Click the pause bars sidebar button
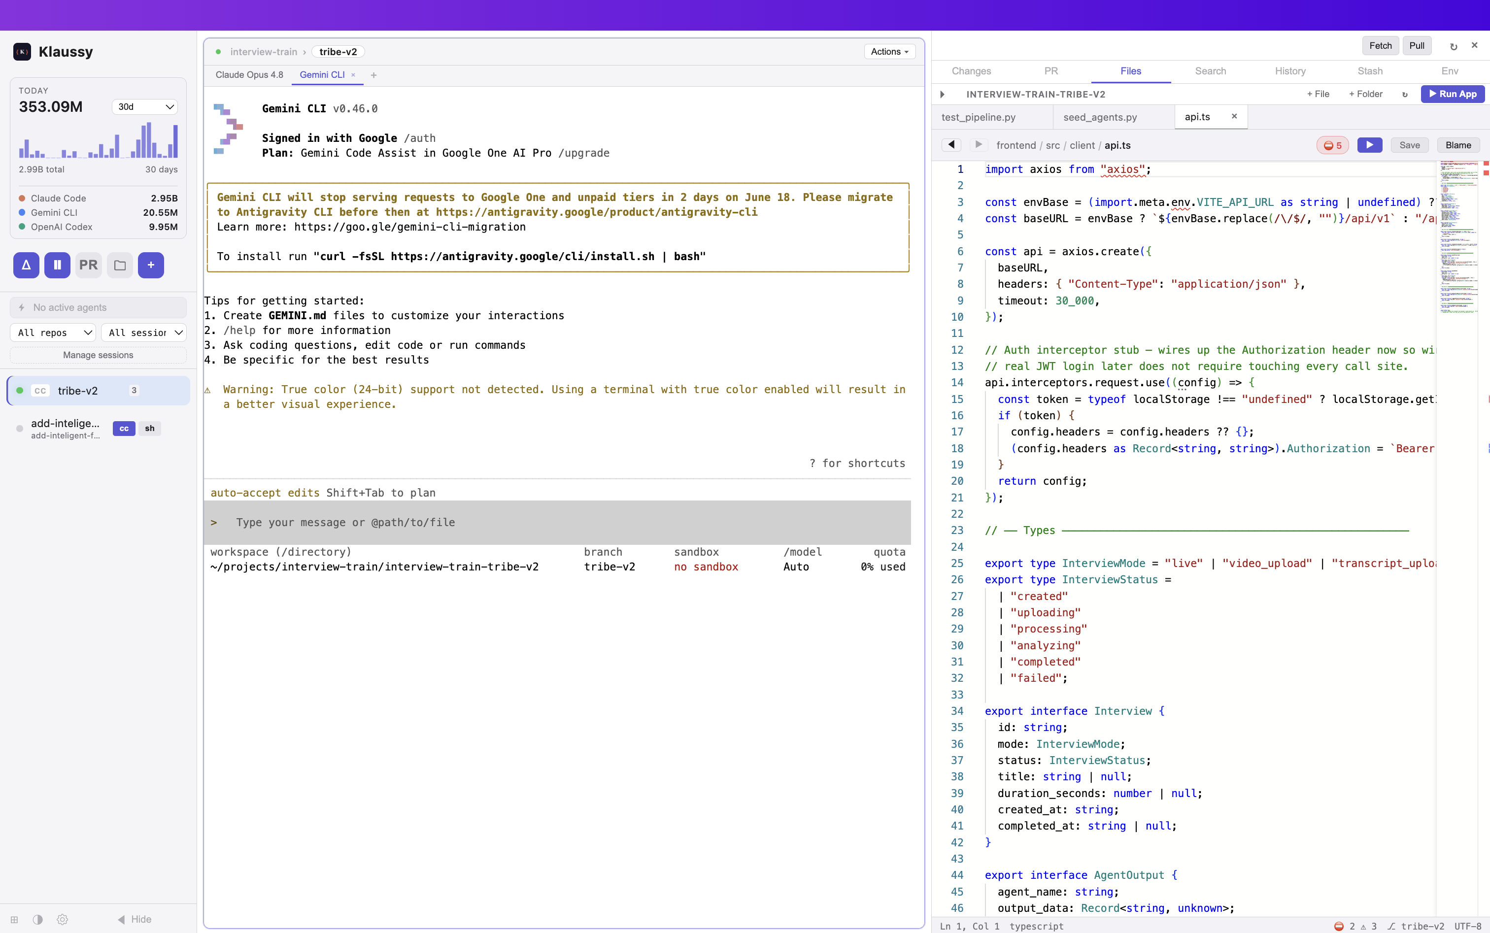 pos(58,266)
